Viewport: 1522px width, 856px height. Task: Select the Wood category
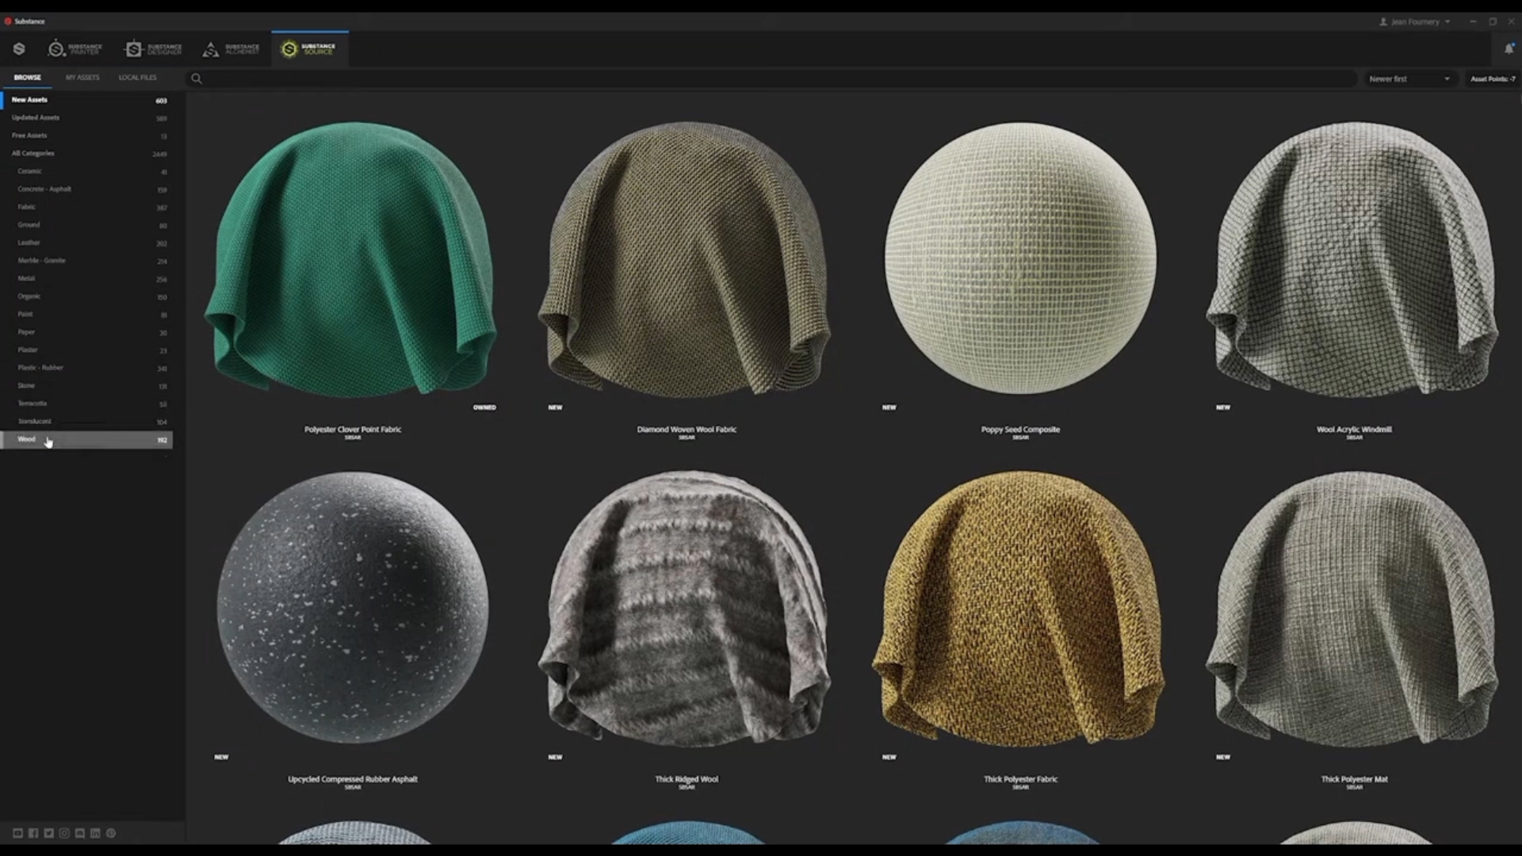coord(27,439)
